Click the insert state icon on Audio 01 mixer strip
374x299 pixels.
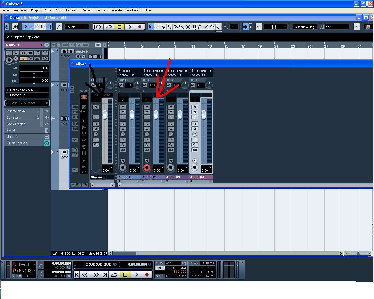(123, 140)
